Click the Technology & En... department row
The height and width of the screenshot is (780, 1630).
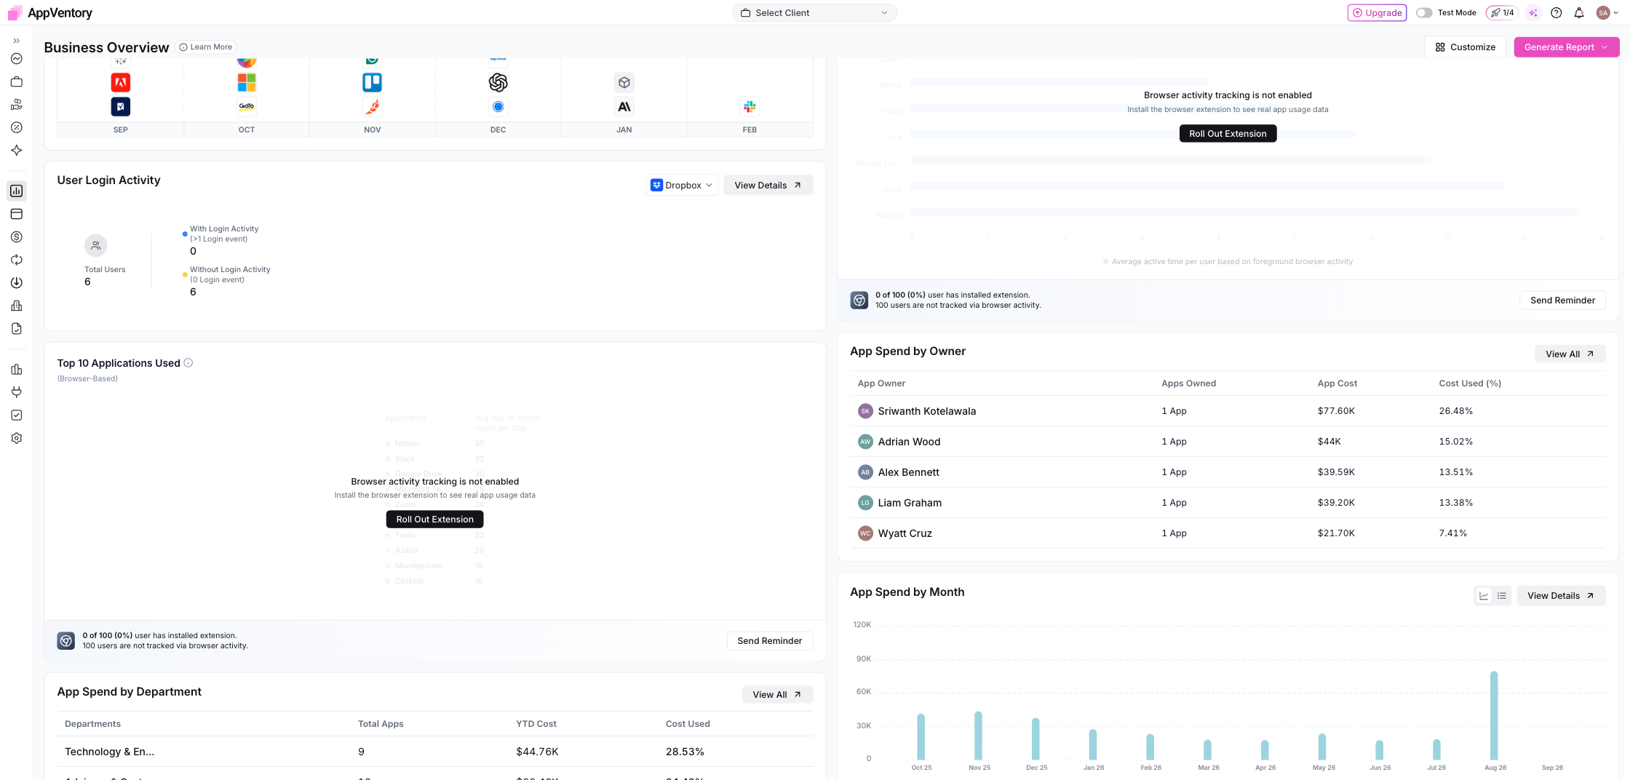[435, 752]
